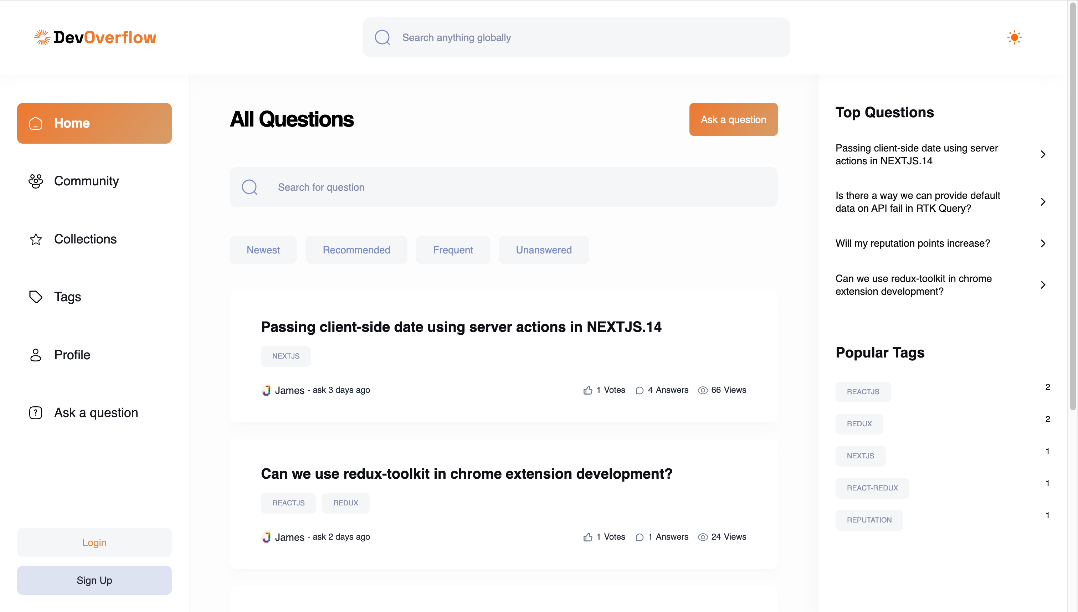Click the Tags label icon
Screen dimensions: 1078x612
(x=36, y=297)
